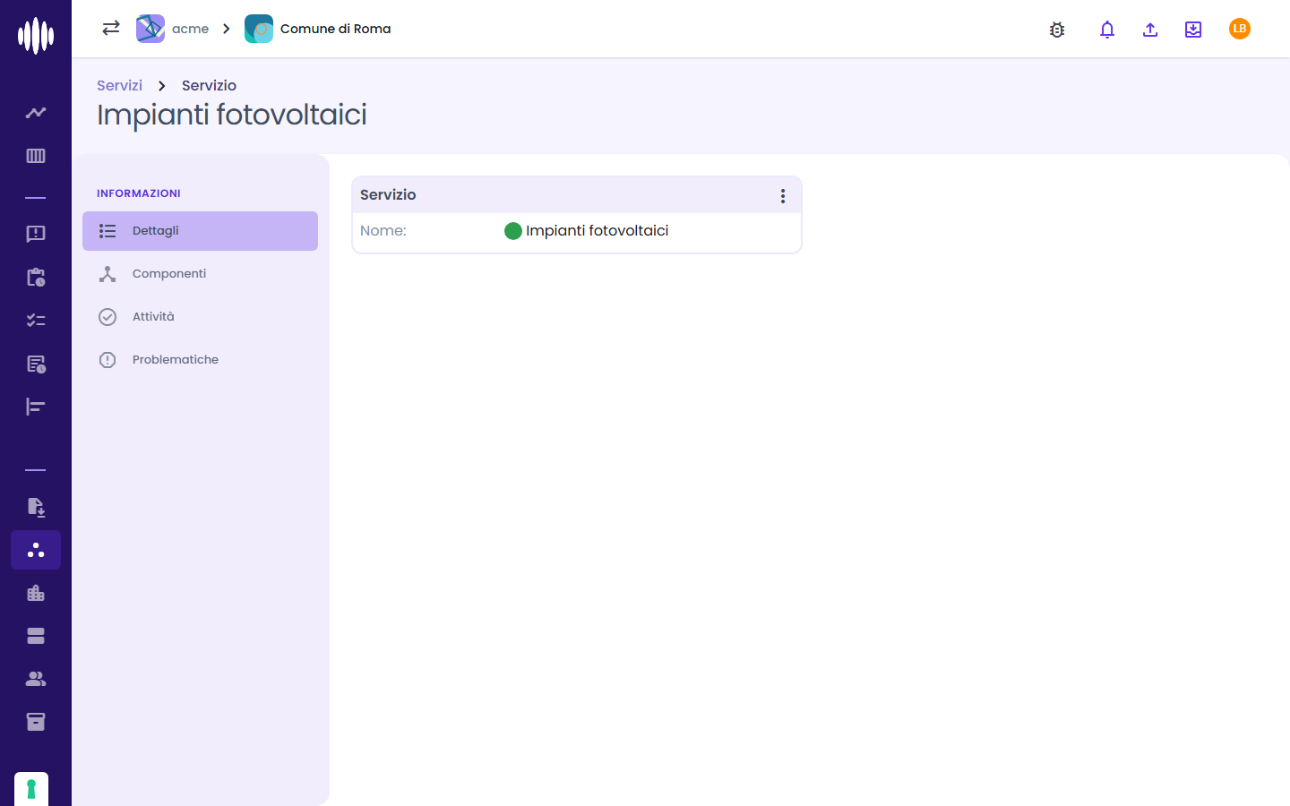The image size is (1290, 806).
Task: Open the checklist sidebar icon
Action: pos(36,320)
